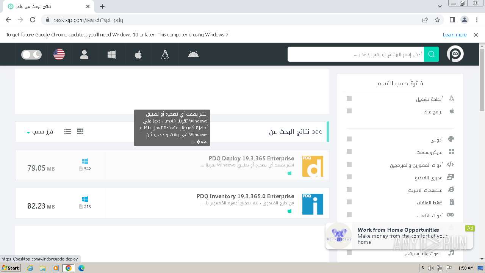Image resolution: width=485 pixels, height=273 pixels.
Task: Focus the program name search field
Action: (x=356, y=54)
